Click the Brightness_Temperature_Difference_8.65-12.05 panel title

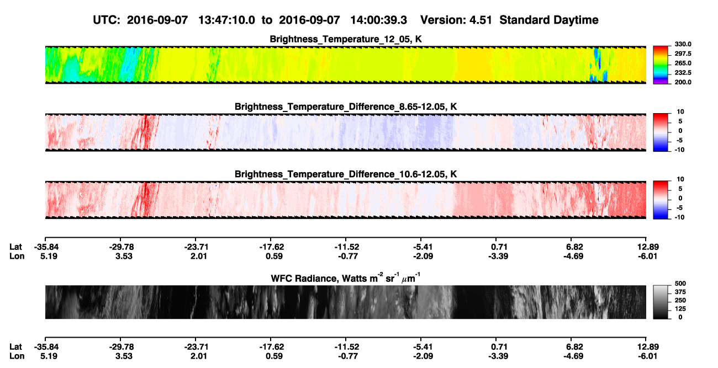coord(346,106)
